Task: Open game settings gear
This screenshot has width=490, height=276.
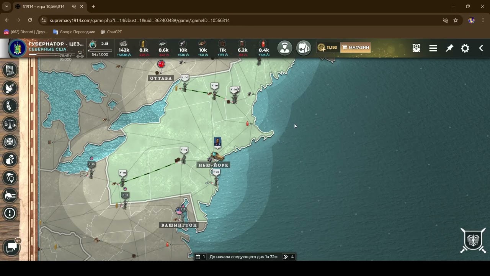Action: tap(465, 48)
